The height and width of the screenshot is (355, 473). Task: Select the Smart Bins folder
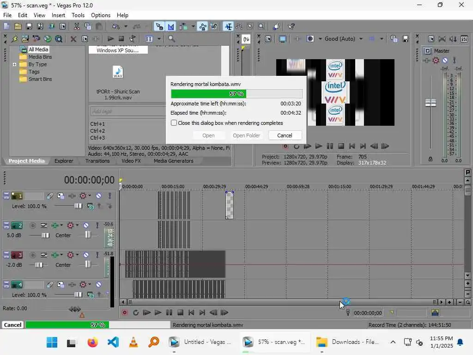[x=40, y=79]
